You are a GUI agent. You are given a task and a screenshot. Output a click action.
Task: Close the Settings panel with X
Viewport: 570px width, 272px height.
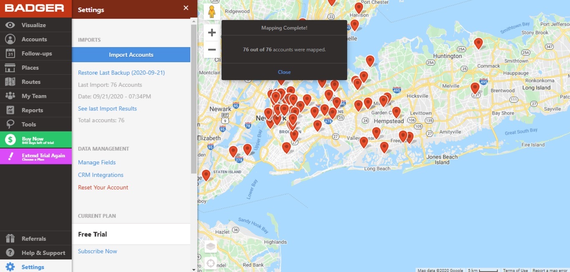[x=186, y=8]
